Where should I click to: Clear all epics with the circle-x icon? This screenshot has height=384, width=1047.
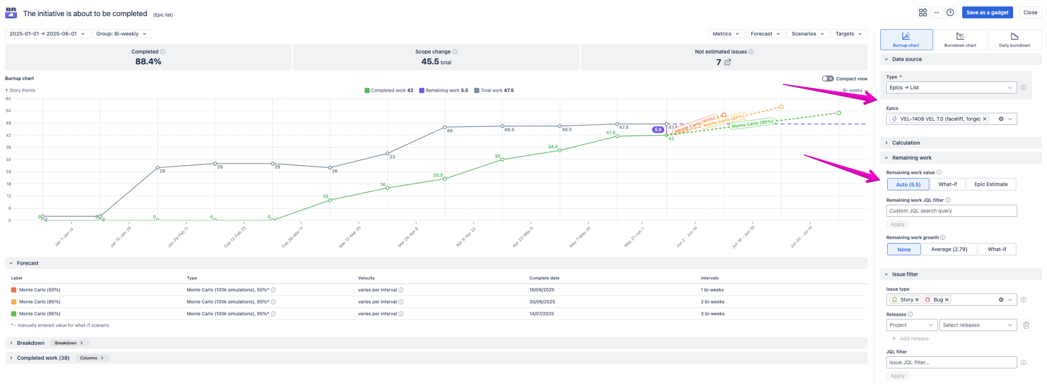(x=1001, y=119)
